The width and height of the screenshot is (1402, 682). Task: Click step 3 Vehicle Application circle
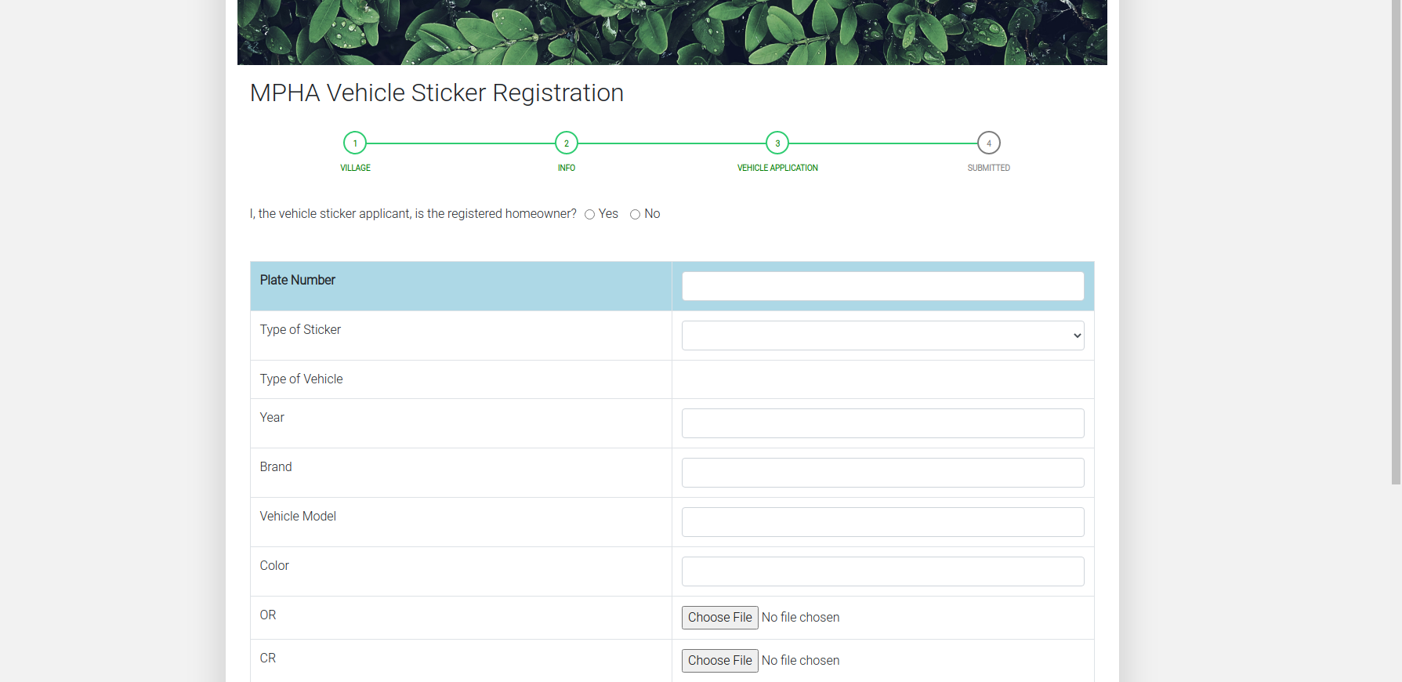coord(777,143)
